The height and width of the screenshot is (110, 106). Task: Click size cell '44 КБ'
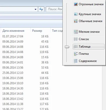pos(45,73)
